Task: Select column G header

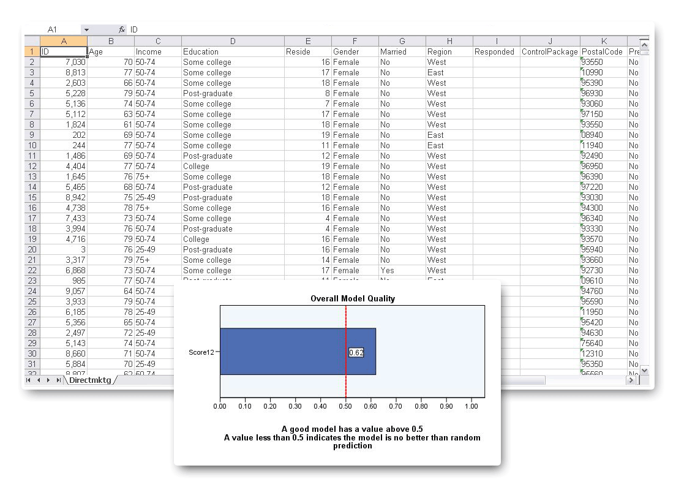Action: point(402,41)
